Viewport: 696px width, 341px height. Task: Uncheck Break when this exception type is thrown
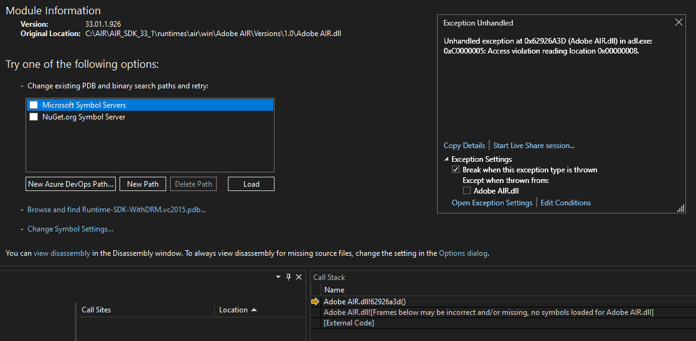(456, 169)
